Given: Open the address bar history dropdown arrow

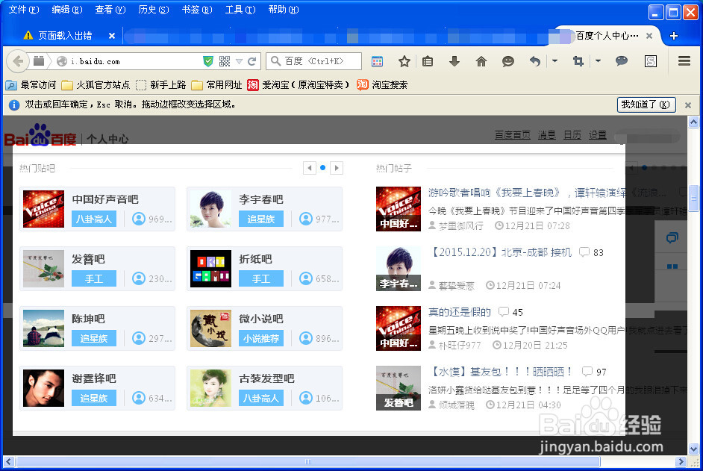Looking at the screenshot, I should point(239,61).
